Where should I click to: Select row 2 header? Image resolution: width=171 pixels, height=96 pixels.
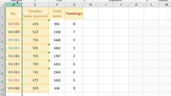tap(2, 24)
